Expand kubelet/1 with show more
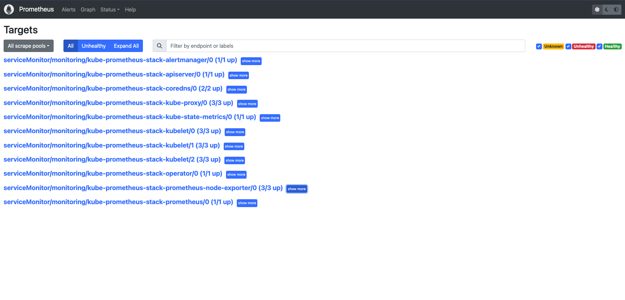The width and height of the screenshot is (625, 300). (x=234, y=147)
